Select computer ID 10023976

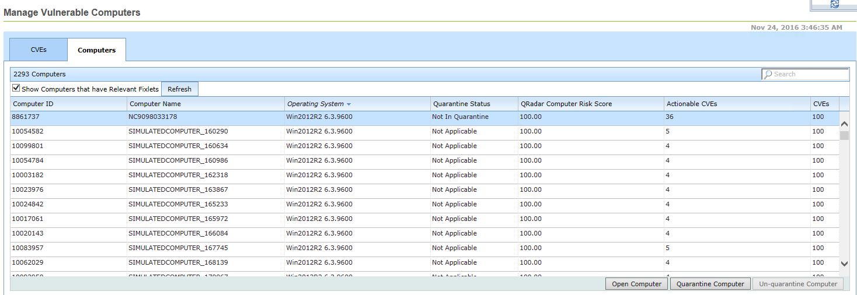27,189
